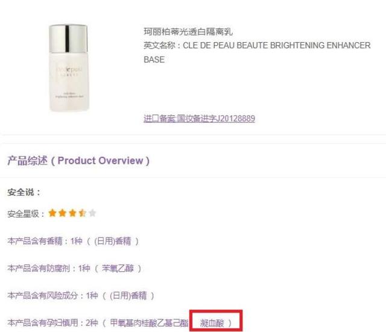This screenshot has height=332, width=386.
Task: Open the 凝血酸 ingredient link
Action: pos(212,323)
